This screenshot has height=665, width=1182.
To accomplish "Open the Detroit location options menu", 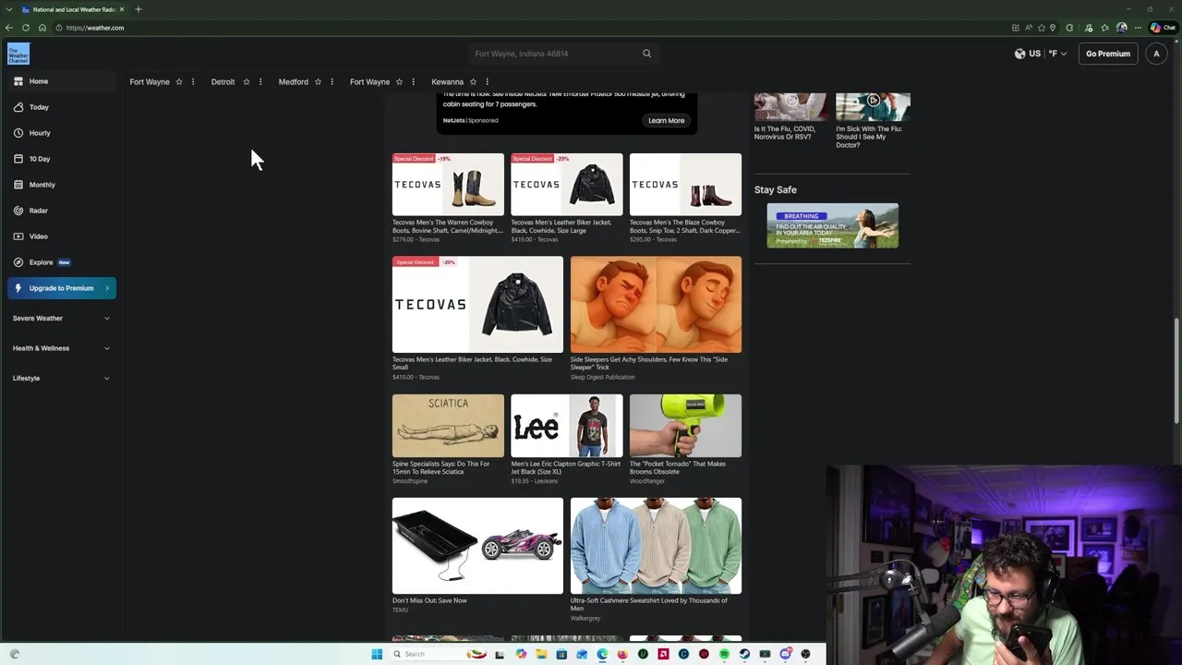I will (x=260, y=82).
